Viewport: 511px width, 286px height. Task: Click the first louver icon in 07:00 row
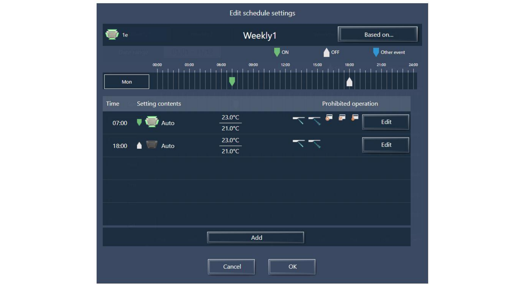click(299, 121)
